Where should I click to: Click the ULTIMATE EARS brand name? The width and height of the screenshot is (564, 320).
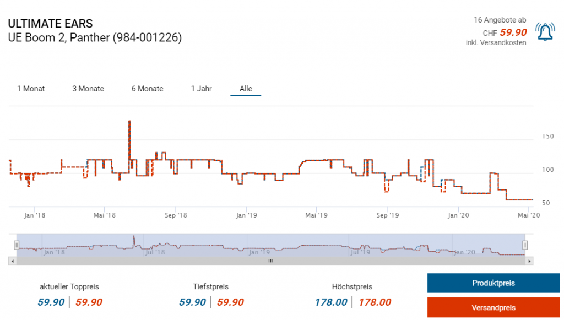tap(50, 24)
